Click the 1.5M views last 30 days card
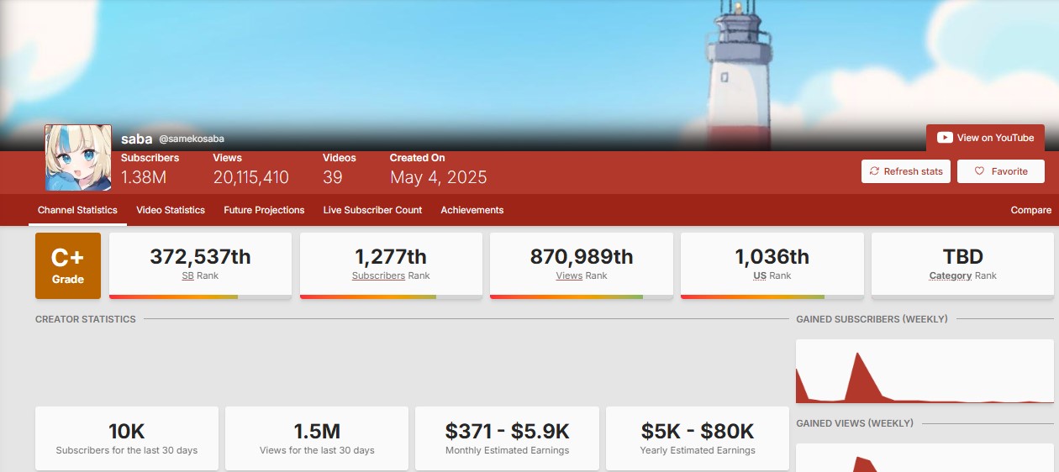The image size is (1059, 472). coord(317,438)
